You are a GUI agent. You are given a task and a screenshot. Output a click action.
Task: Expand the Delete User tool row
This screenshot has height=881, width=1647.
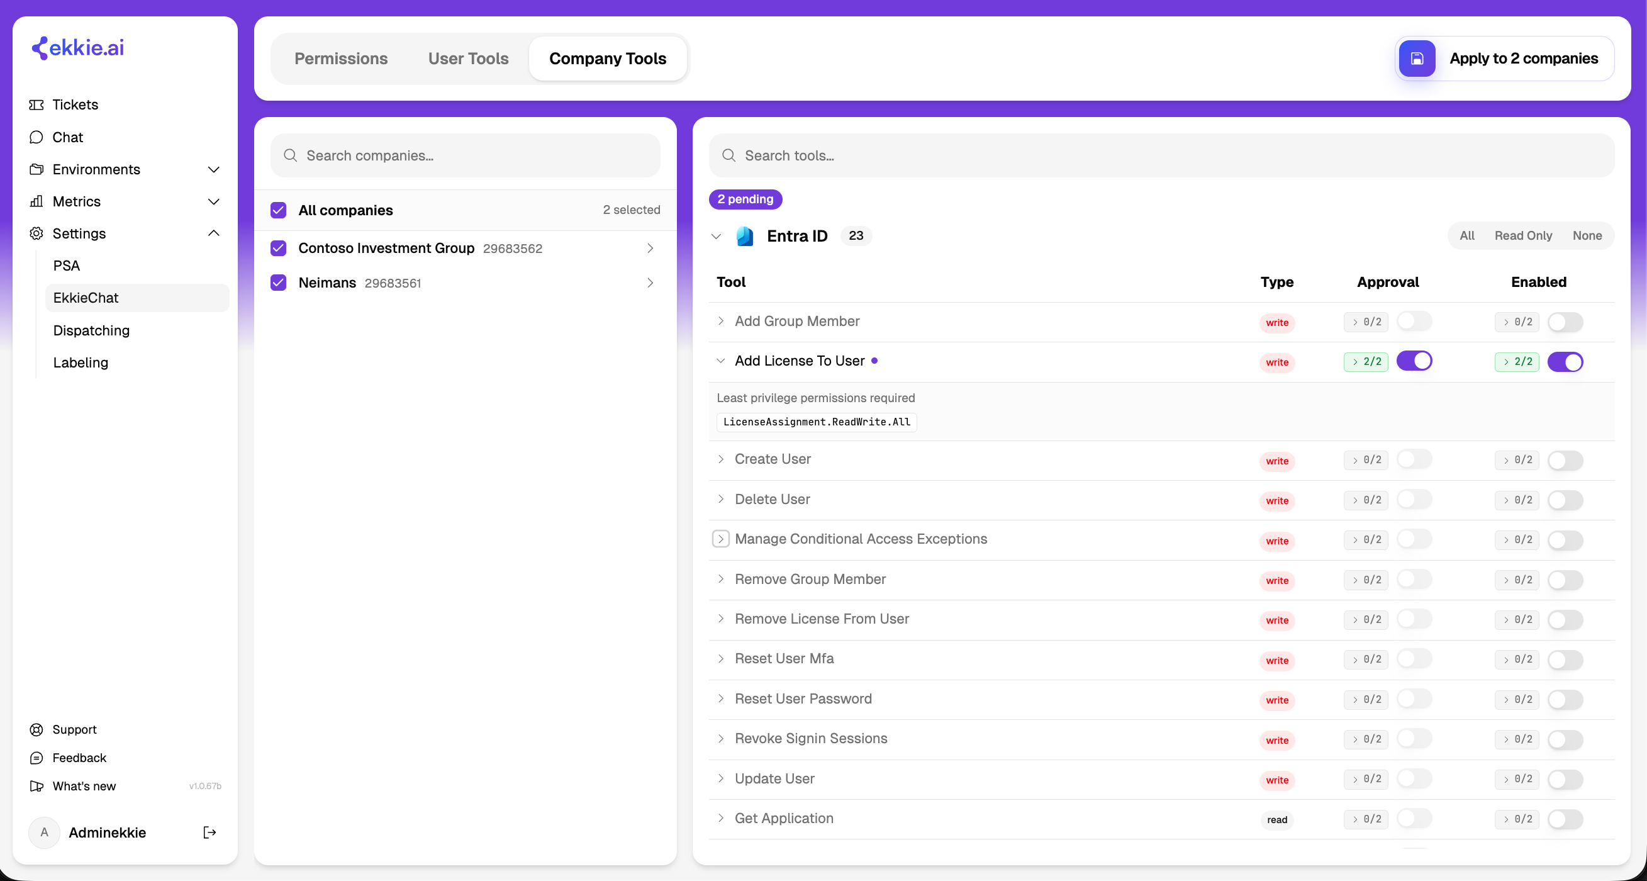[x=720, y=499]
